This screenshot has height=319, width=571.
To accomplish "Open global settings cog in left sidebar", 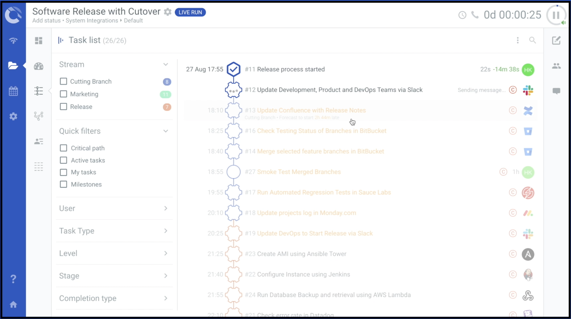I will 13,116.
